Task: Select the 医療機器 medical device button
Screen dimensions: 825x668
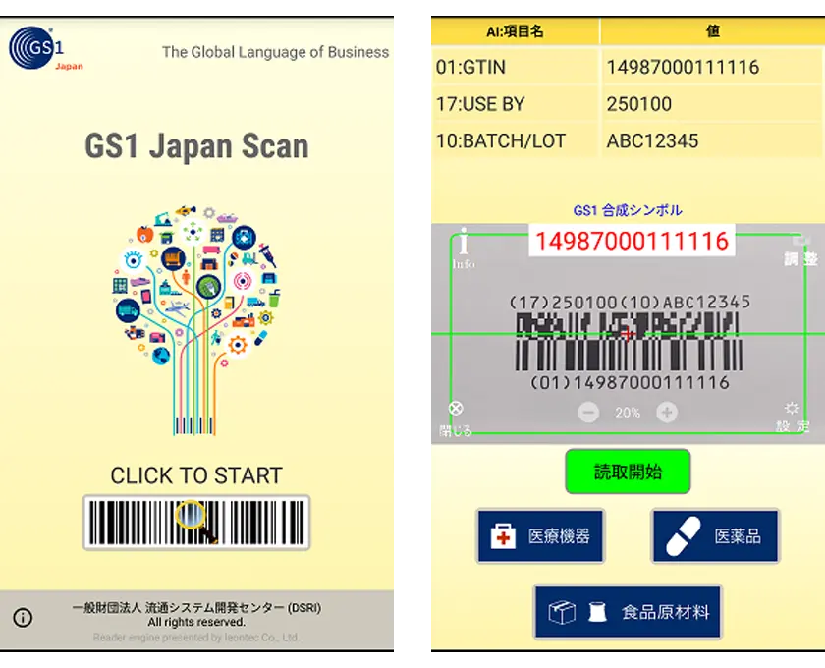Action: click(x=540, y=536)
